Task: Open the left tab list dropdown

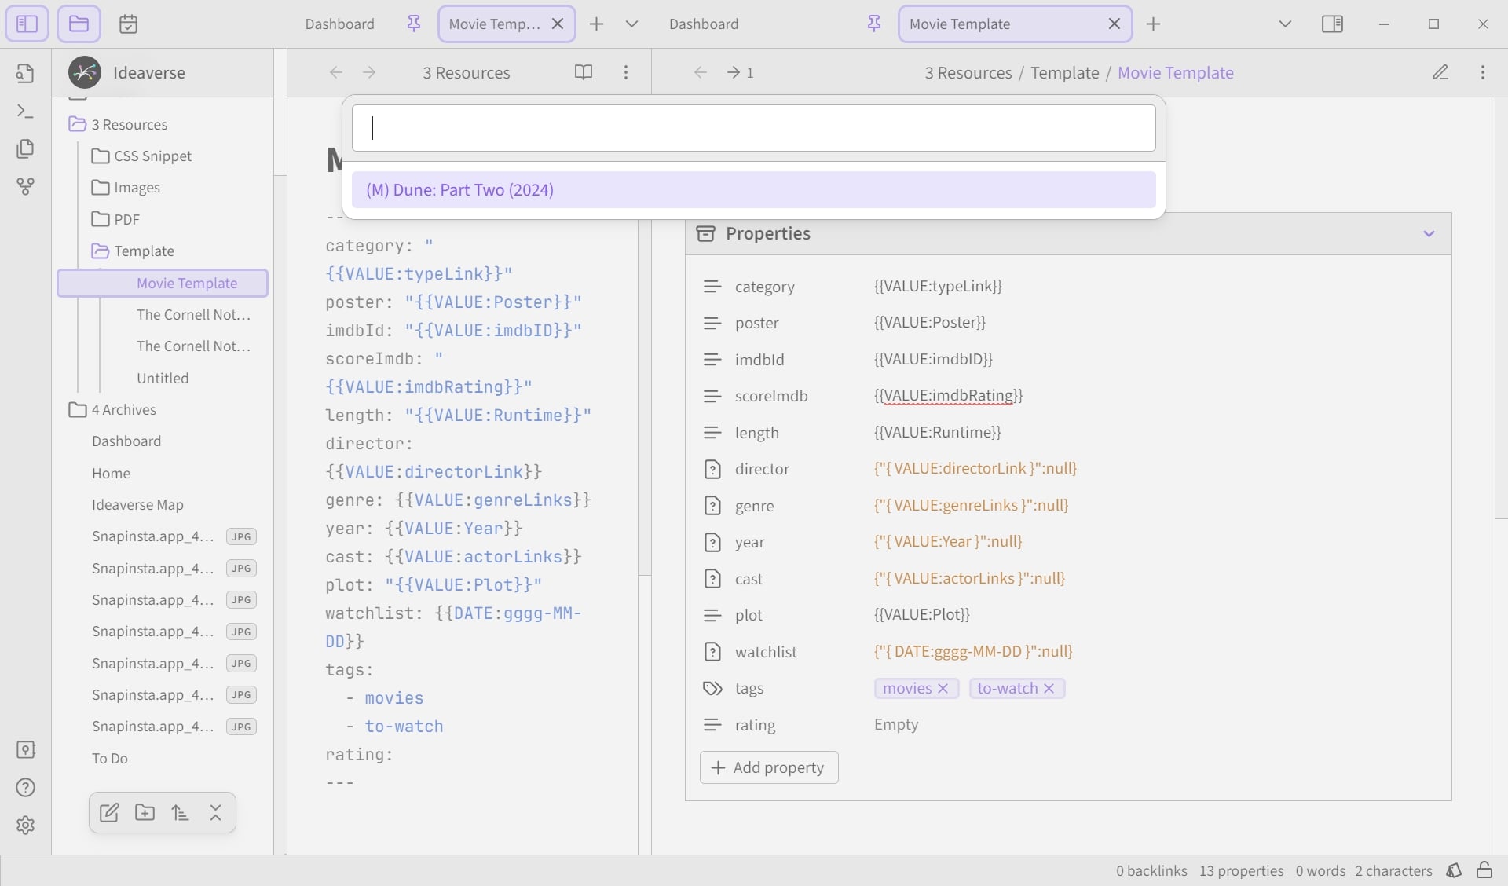Action: (x=631, y=24)
